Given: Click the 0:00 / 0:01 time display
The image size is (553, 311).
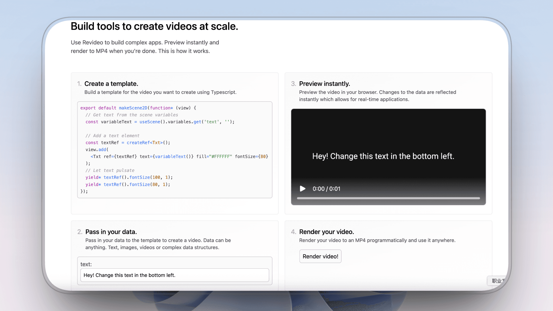Looking at the screenshot, I should [326, 189].
